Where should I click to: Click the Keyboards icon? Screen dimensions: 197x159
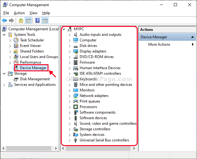click(76, 79)
